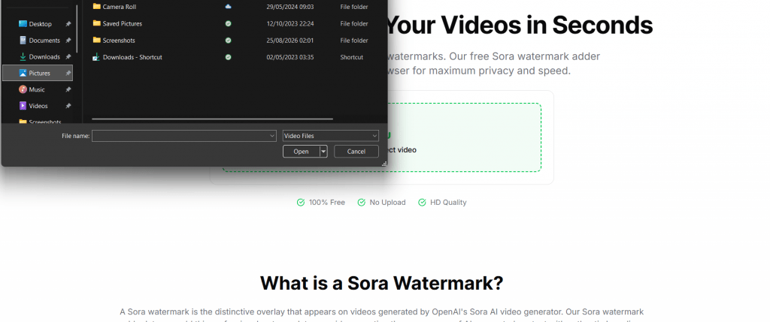Click the horizontal scrollbar of file list
This screenshot has height=322, width=770.
pos(212,119)
